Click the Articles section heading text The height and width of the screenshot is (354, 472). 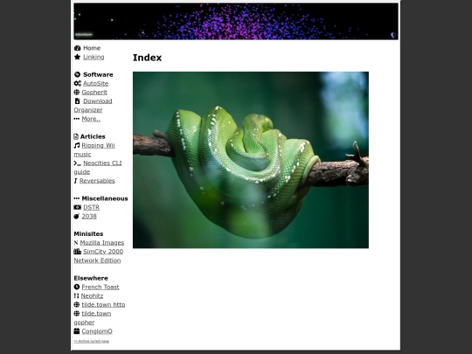point(93,136)
